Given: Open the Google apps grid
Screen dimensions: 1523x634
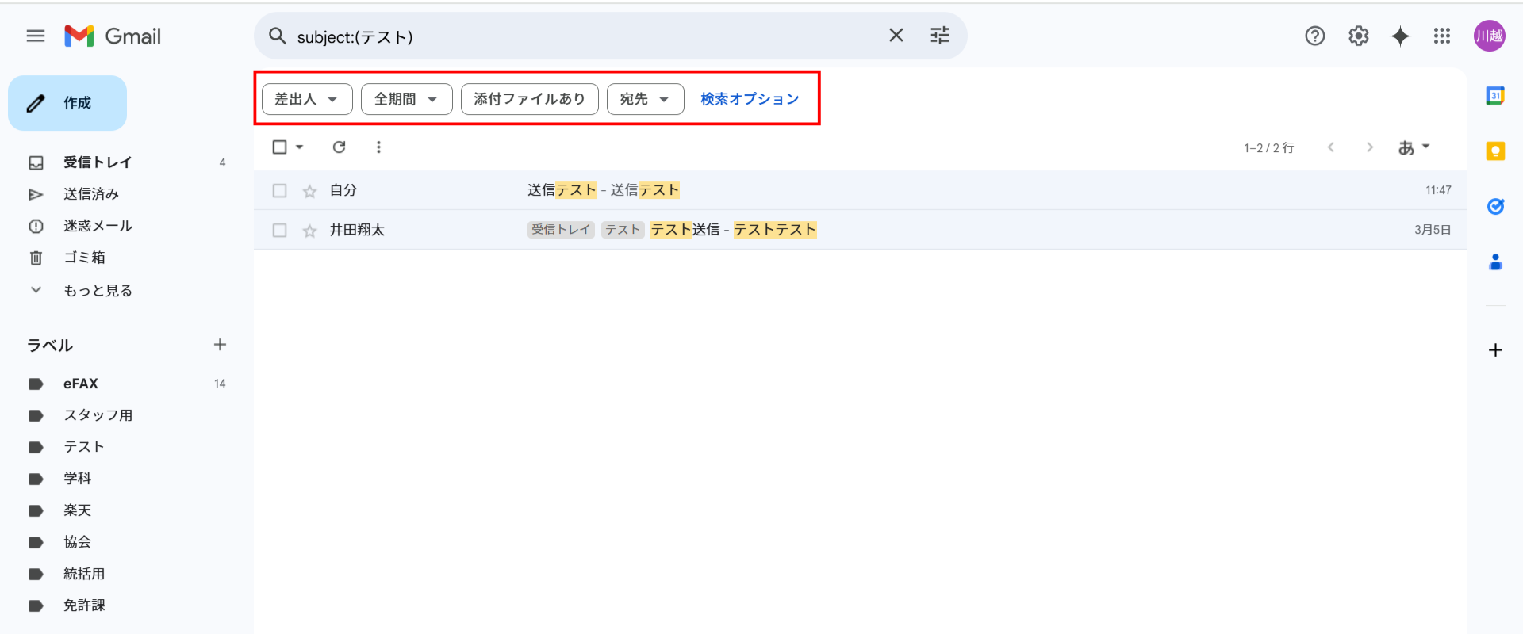Looking at the screenshot, I should click(x=1441, y=36).
